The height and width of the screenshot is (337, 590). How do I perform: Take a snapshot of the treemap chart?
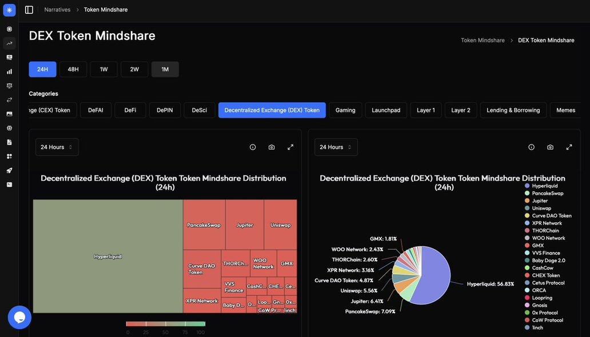pos(272,147)
